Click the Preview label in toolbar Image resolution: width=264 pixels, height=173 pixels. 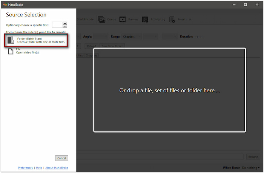tap(133, 19)
